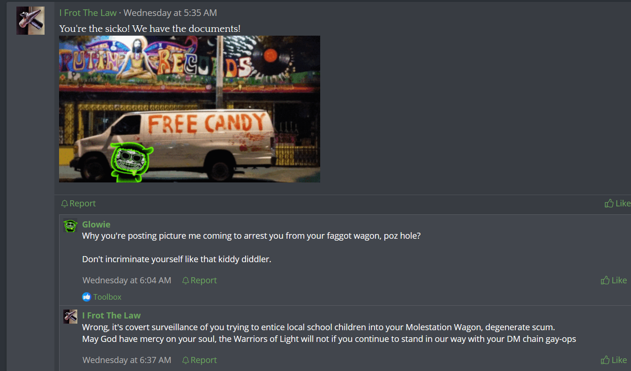Viewport: 631px width, 371px height.
Task: Like Glowie's comment
Action: tap(614, 280)
